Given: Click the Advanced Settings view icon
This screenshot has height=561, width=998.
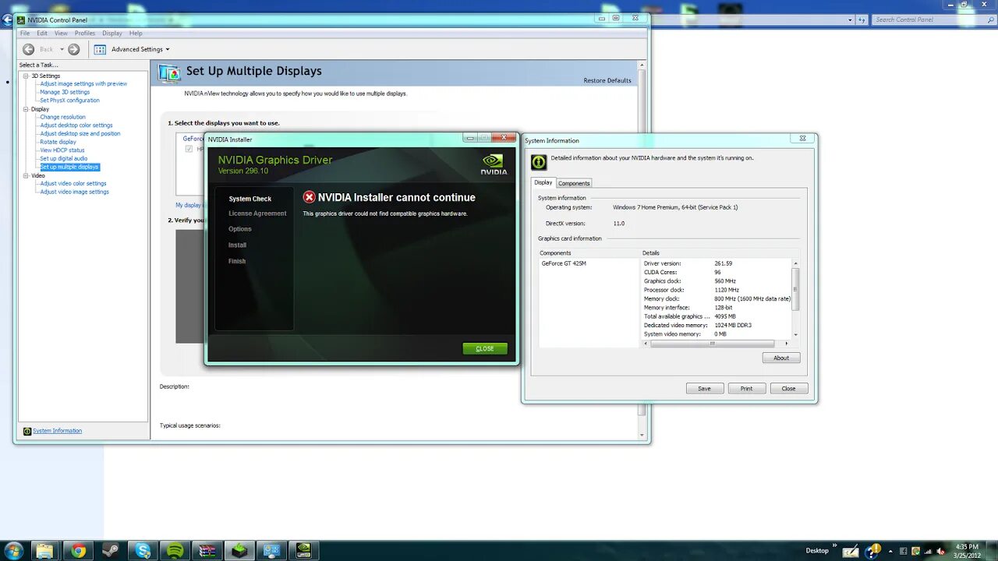Looking at the screenshot, I should pos(100,49).
